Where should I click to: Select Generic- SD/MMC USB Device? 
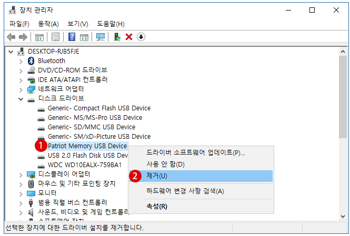coord(92,127)
